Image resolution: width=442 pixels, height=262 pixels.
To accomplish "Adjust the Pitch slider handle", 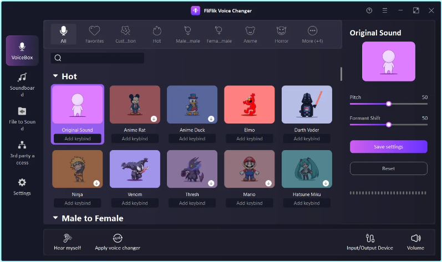I will pyautogui.click(x=389, y=104).
